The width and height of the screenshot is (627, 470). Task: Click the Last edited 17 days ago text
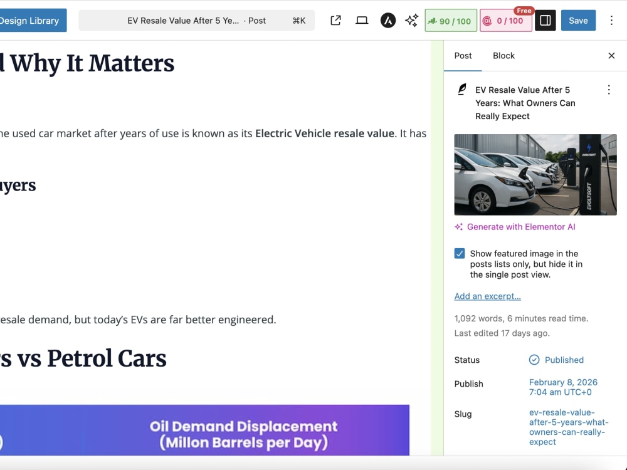[x=502, y=333]
